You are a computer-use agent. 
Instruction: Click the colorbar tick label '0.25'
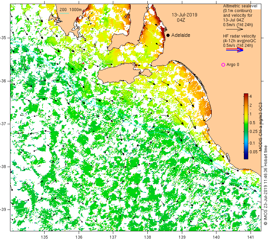pos(254,131)
